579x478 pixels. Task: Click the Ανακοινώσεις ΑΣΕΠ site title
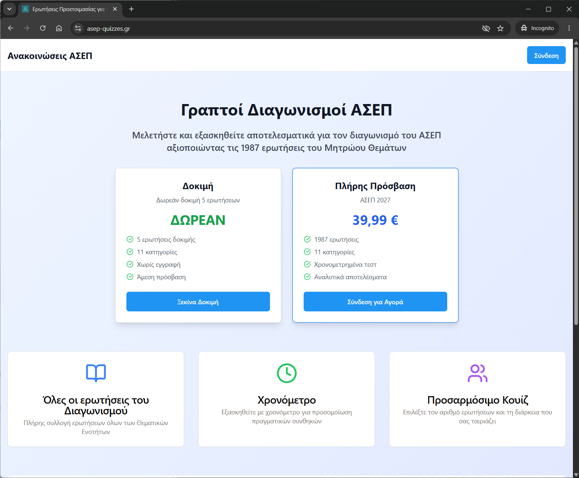(x=50, y=56)
